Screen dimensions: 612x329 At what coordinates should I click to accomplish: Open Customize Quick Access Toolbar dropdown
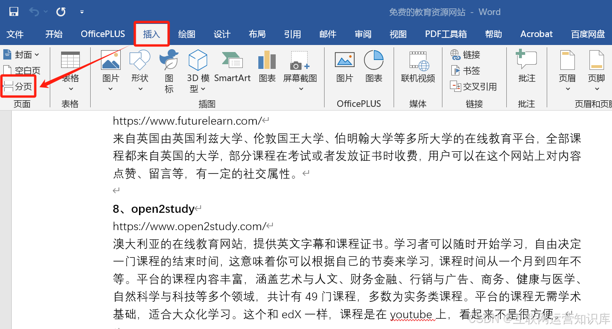tap(82, 12)
